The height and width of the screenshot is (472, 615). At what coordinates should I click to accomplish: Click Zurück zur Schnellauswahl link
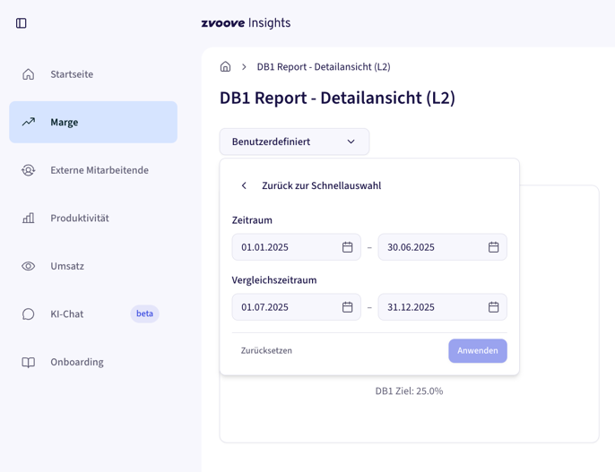[x=321, y=186]
